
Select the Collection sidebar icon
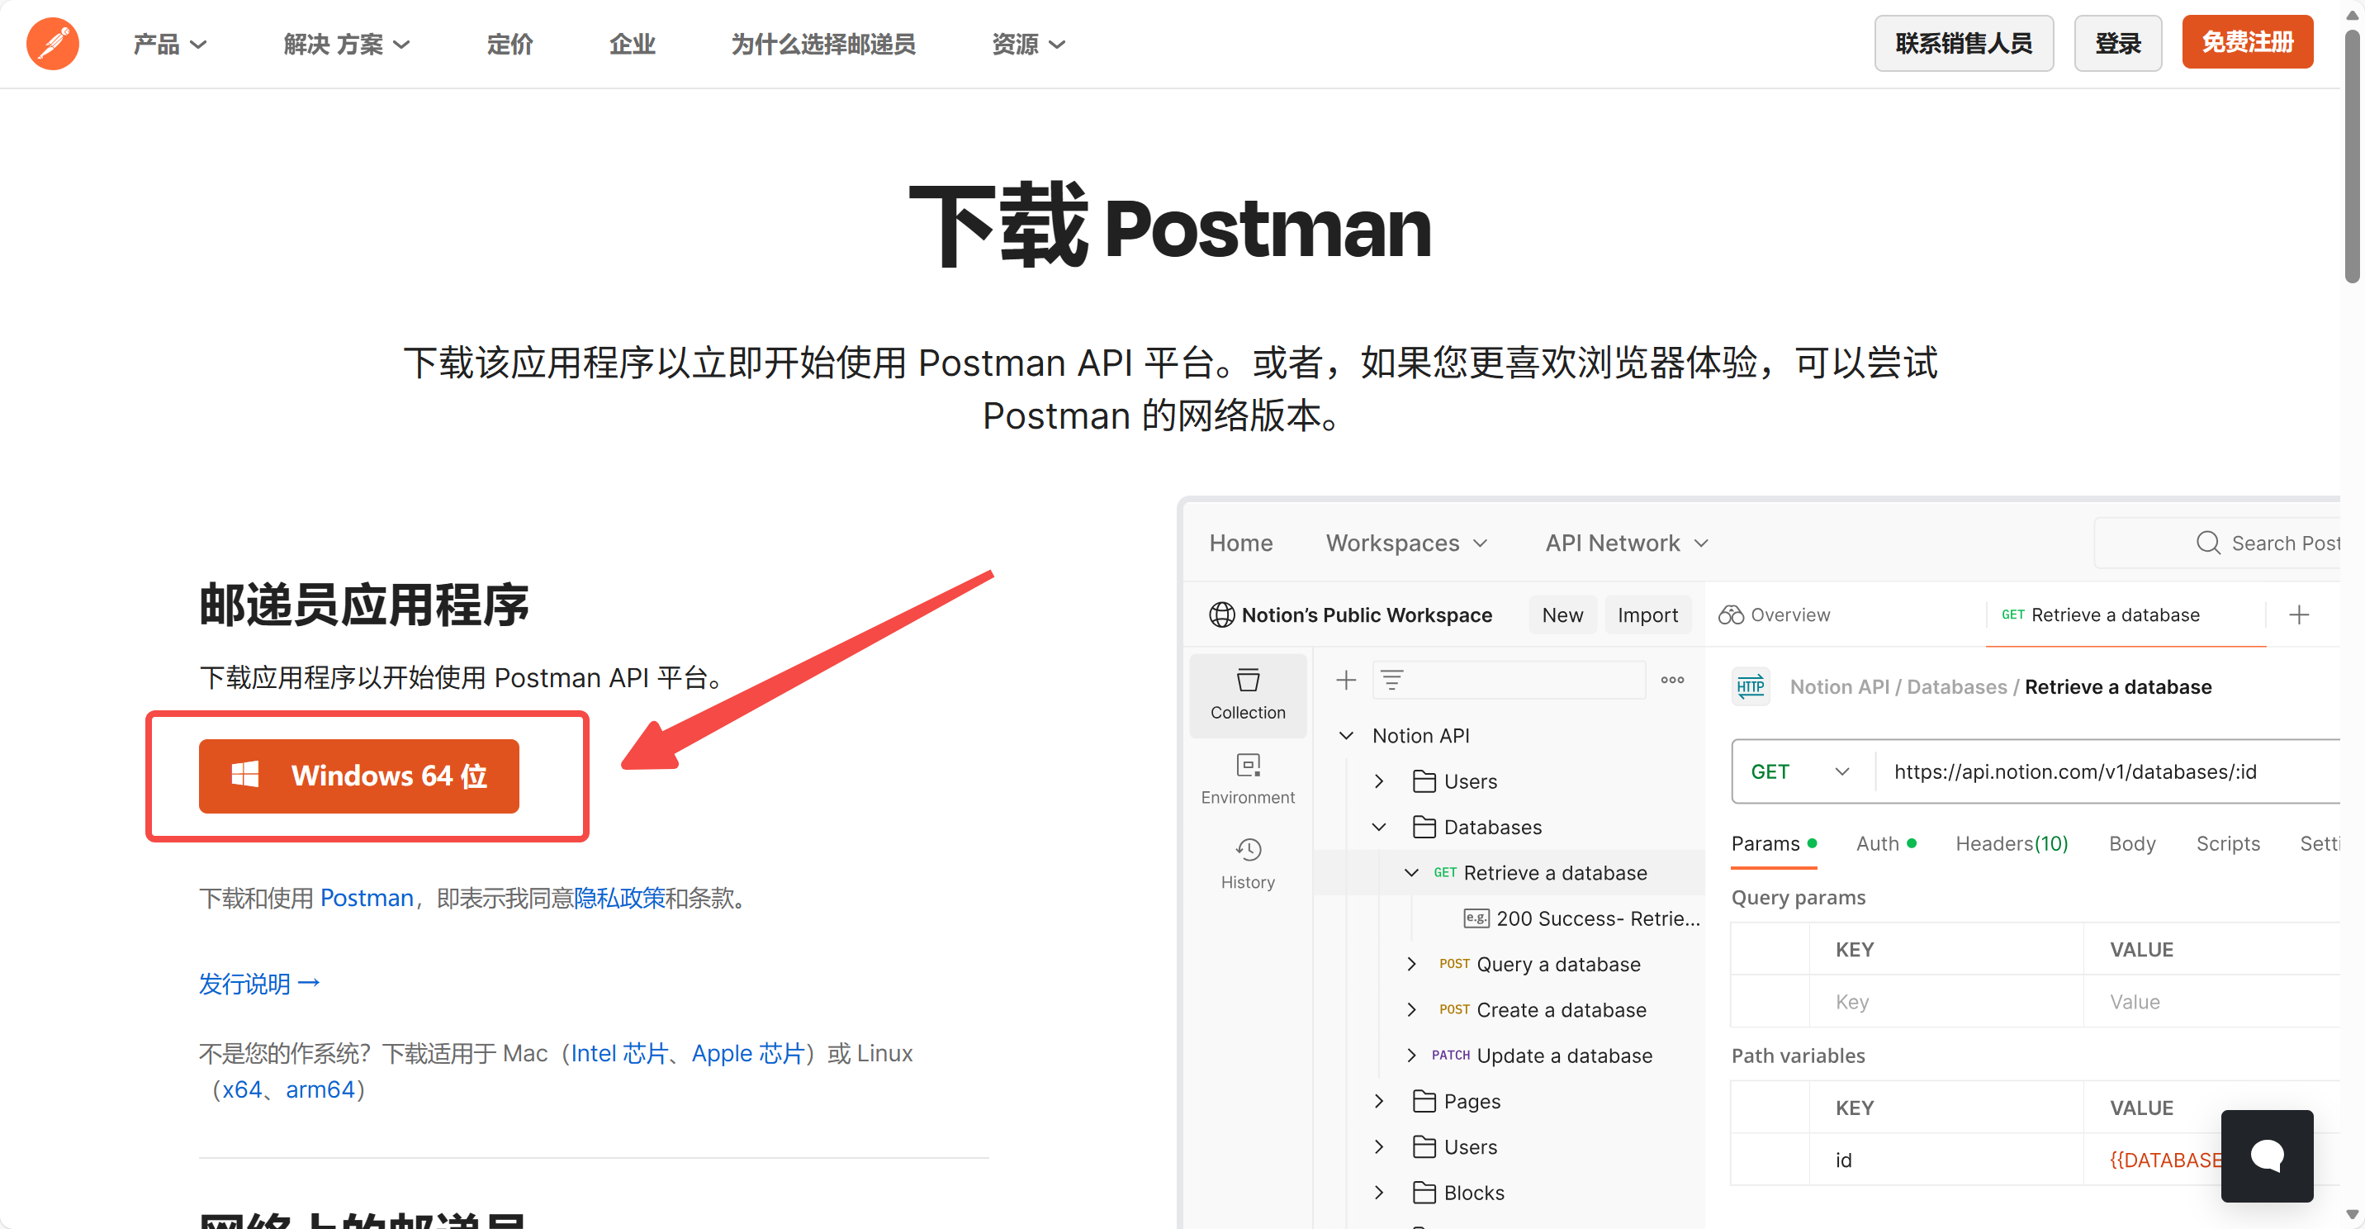[1247, 695]
